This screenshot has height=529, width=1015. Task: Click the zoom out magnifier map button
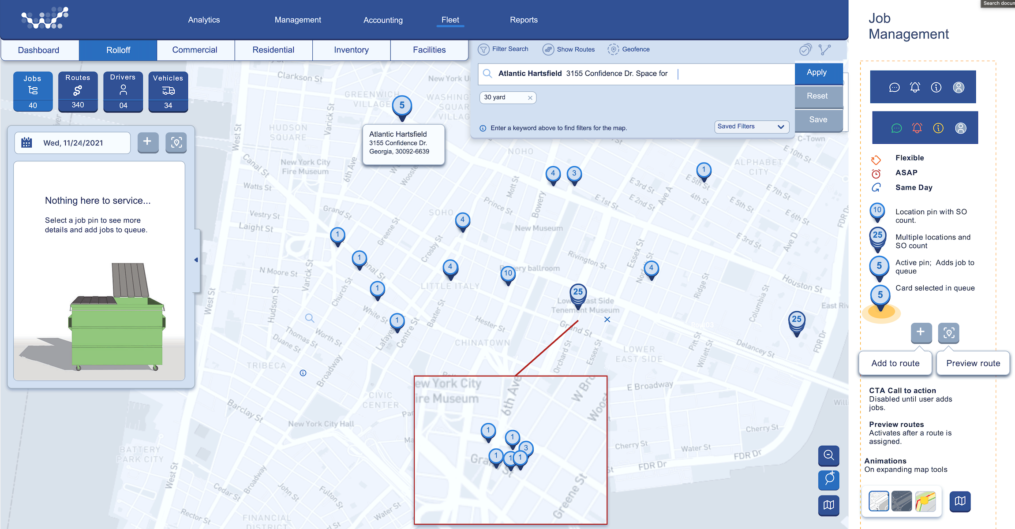(828, 455)
